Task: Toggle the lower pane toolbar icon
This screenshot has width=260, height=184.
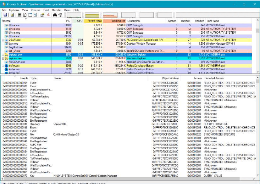Action: point(30,15)
